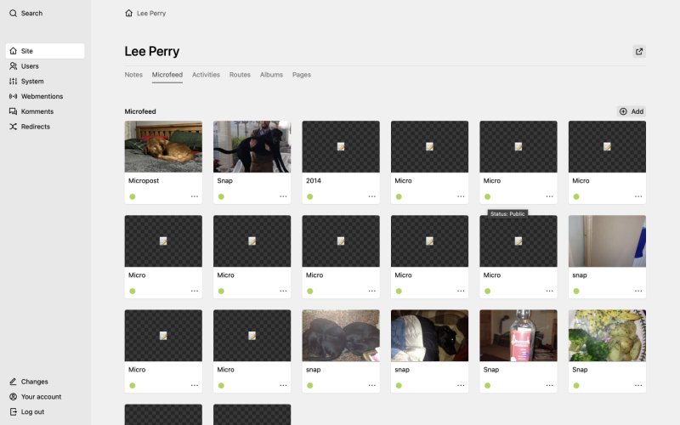The width and height of the screenshot is (680, 425).
Task: Open options for snap card showing a wall
Action: pos(638,291)
